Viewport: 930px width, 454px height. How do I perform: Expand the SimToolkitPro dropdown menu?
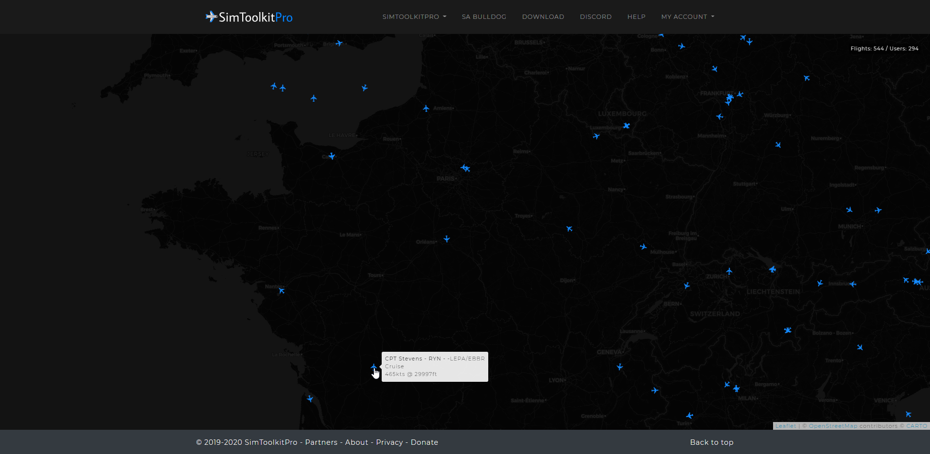[x=414, y=17]
